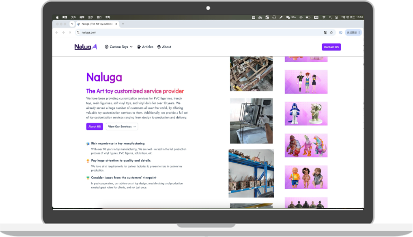This screenshot has width=413, height=237.
Task: Click the purple About US button
Action: (x=95, y=127)
